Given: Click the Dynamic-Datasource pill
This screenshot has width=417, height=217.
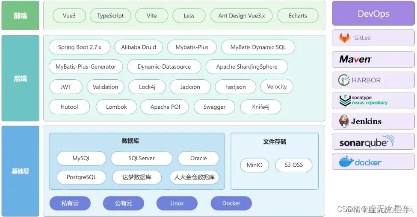Looking at the screenshot, I should coord(164,67).
